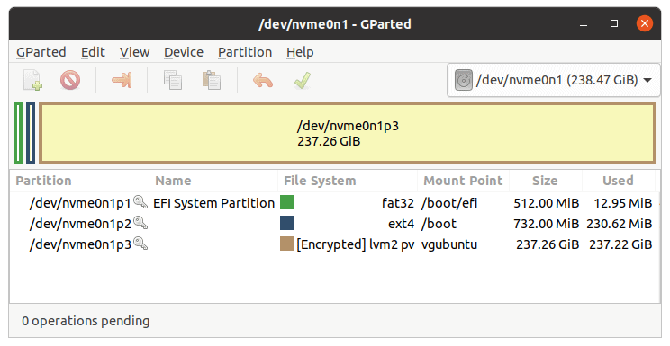670x346 pixels.
Task: Click the key icon beside nvme0n1p1
Action: pyautogui.click(x=140, y=202)
